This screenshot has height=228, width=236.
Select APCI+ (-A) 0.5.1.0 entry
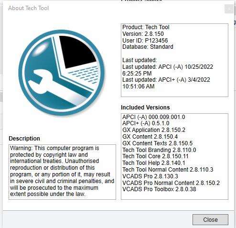[146, 123]
